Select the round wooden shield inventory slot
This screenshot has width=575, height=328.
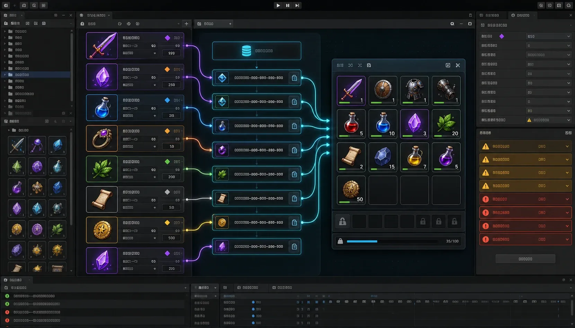[383, 91]
